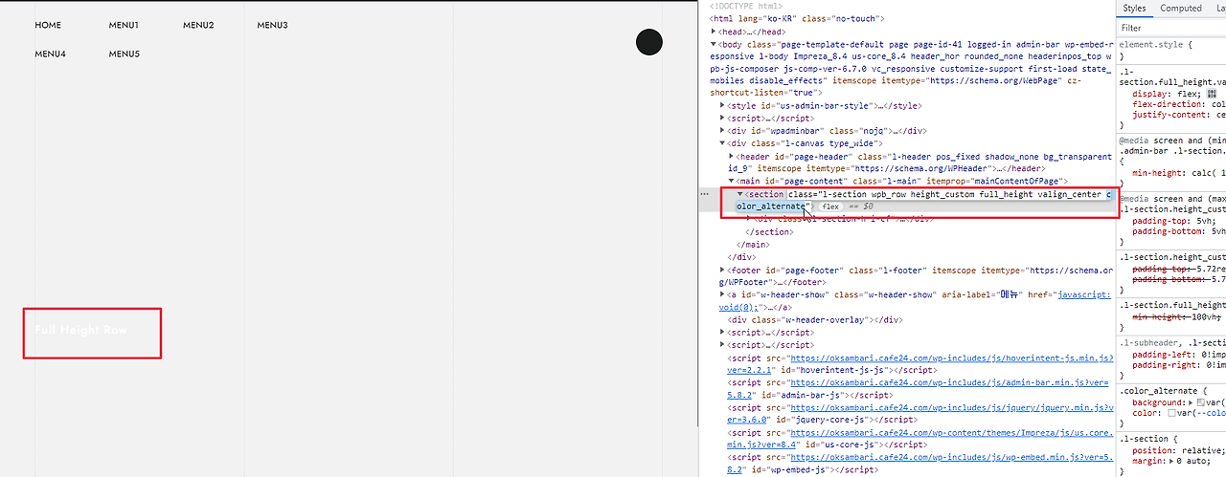The height and width of the screenshot is (477, 1226).
Task: Collapse the div l-canvas type_wide node
Action: 723,143
